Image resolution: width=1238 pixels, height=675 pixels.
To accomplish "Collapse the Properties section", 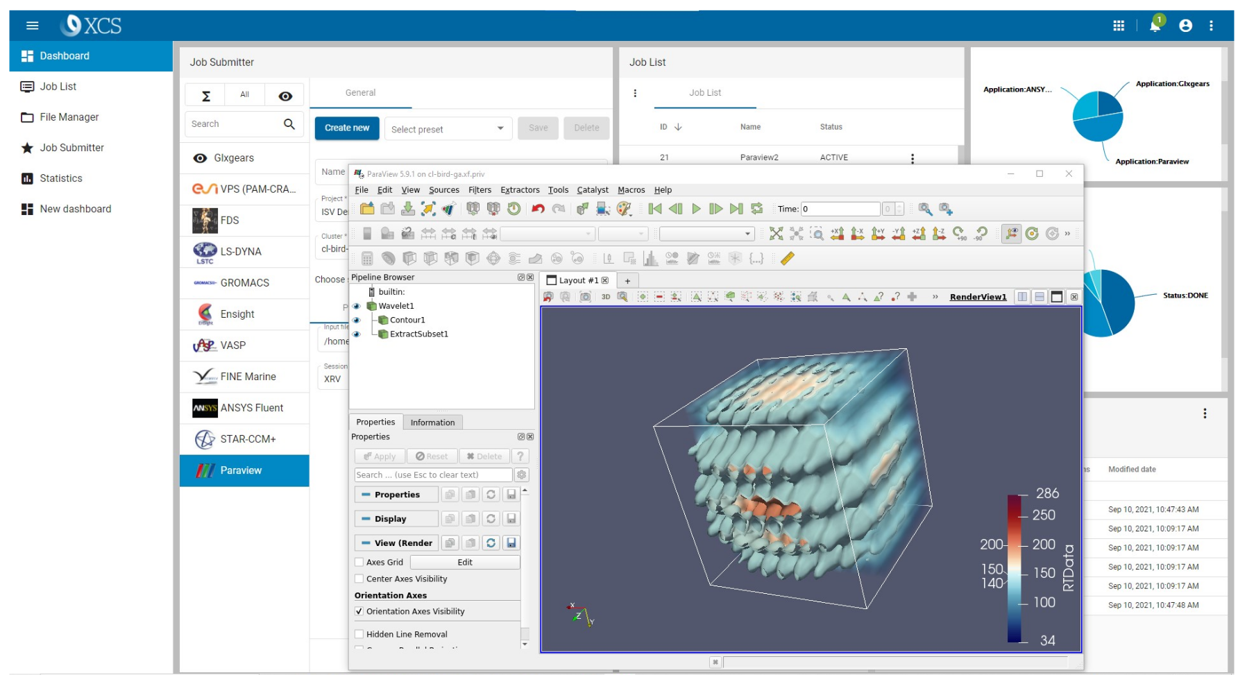I will point(396,495).
